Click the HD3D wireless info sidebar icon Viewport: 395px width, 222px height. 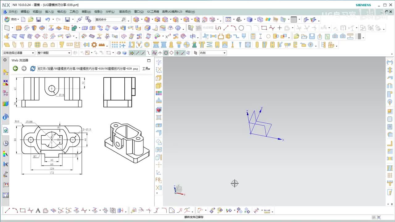[x=6, y=117]
